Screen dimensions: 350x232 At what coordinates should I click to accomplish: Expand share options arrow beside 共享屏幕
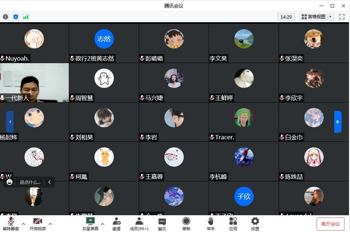pyautogui.click(x=103, y=224)
